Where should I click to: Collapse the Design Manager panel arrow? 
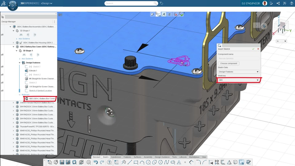point(56,14)
